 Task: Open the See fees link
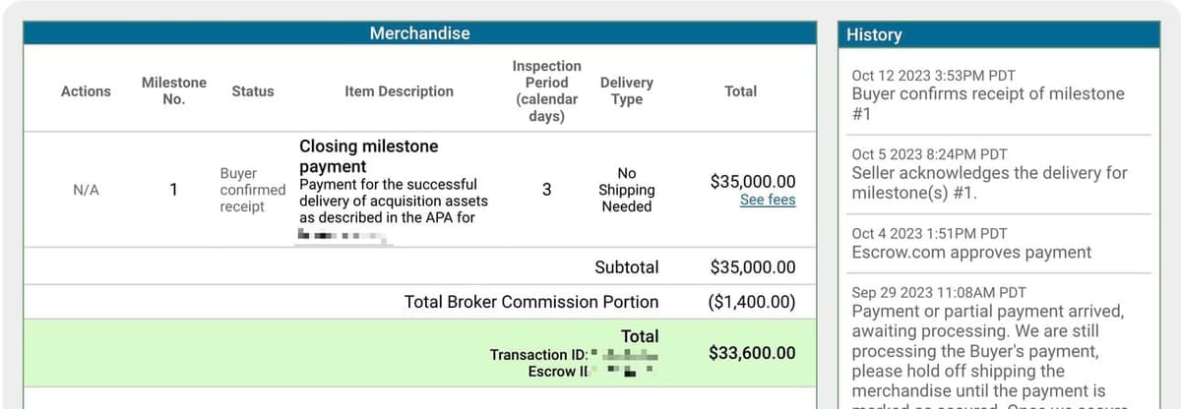[768, 200]
